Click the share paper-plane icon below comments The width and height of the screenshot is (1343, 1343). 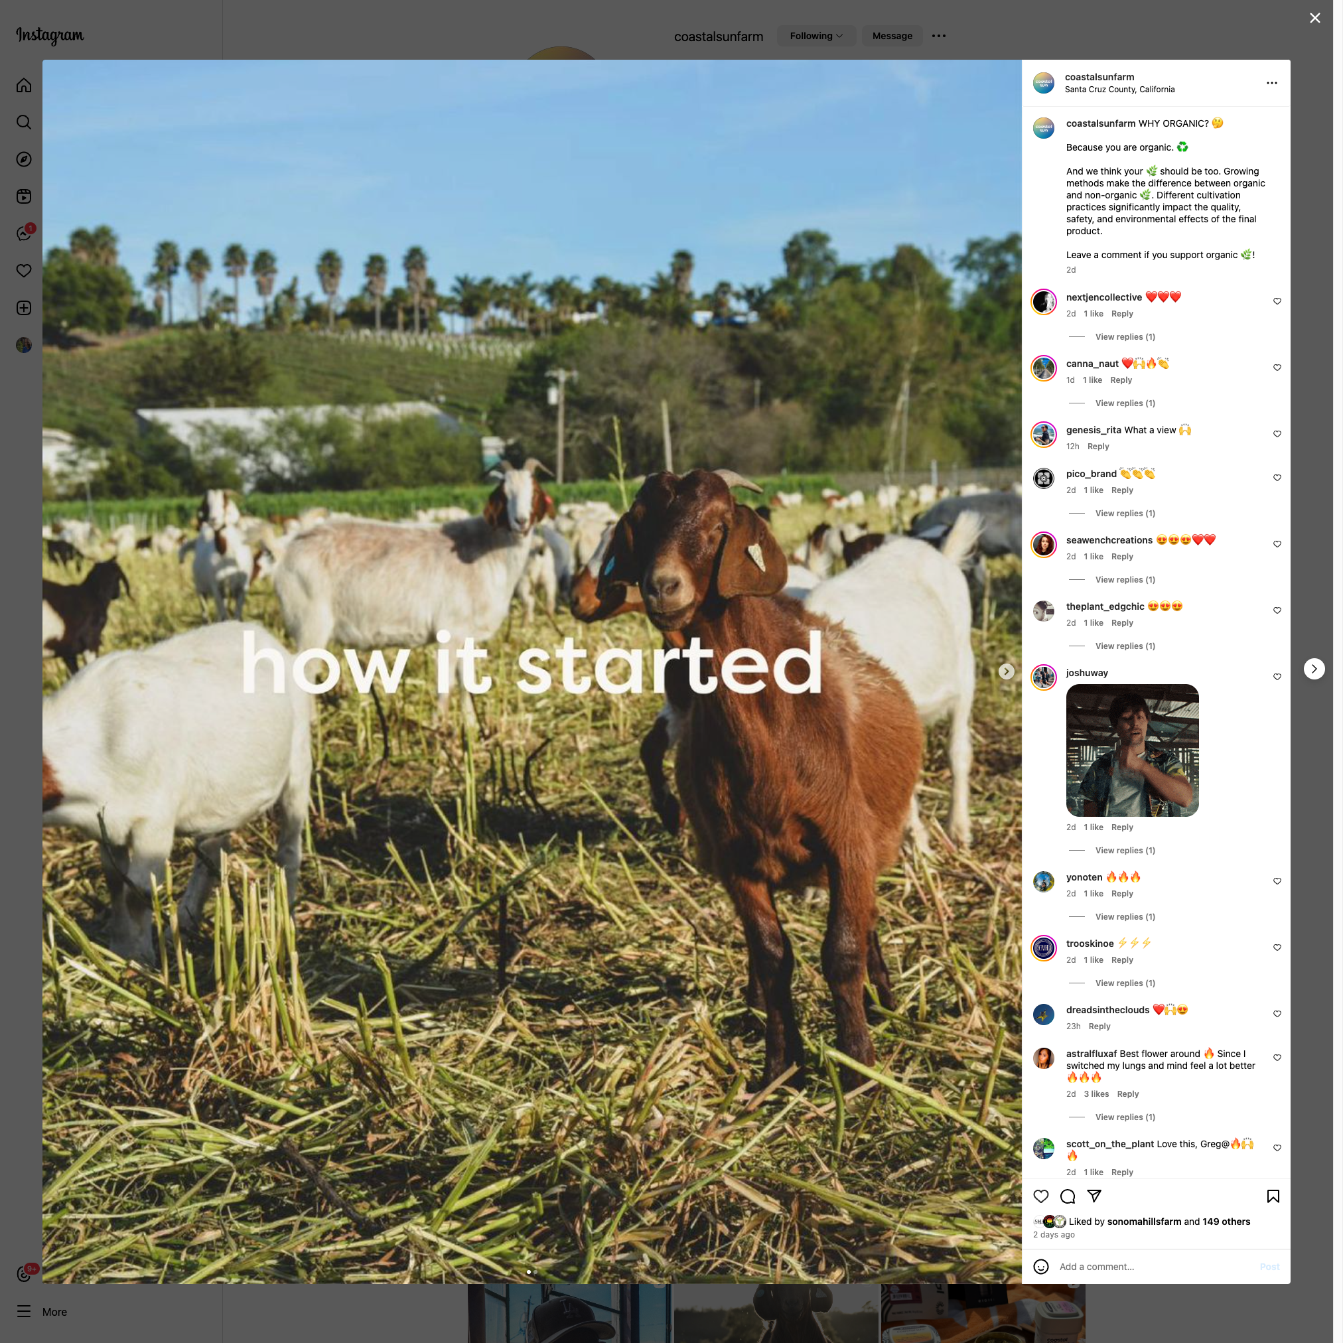point(1094,1196)
